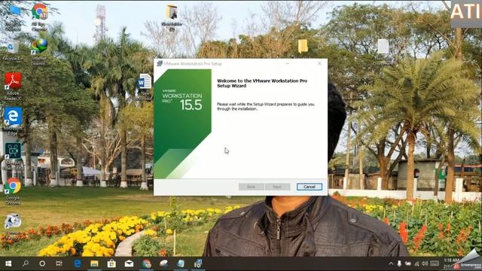The height and width of the screenshot is (271, 482).
Task: Open the Recycle Bin desktop icon
Action: 12,50
